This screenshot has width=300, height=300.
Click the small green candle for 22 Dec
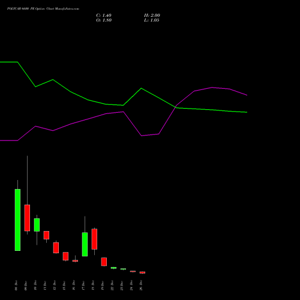(113, 268)
